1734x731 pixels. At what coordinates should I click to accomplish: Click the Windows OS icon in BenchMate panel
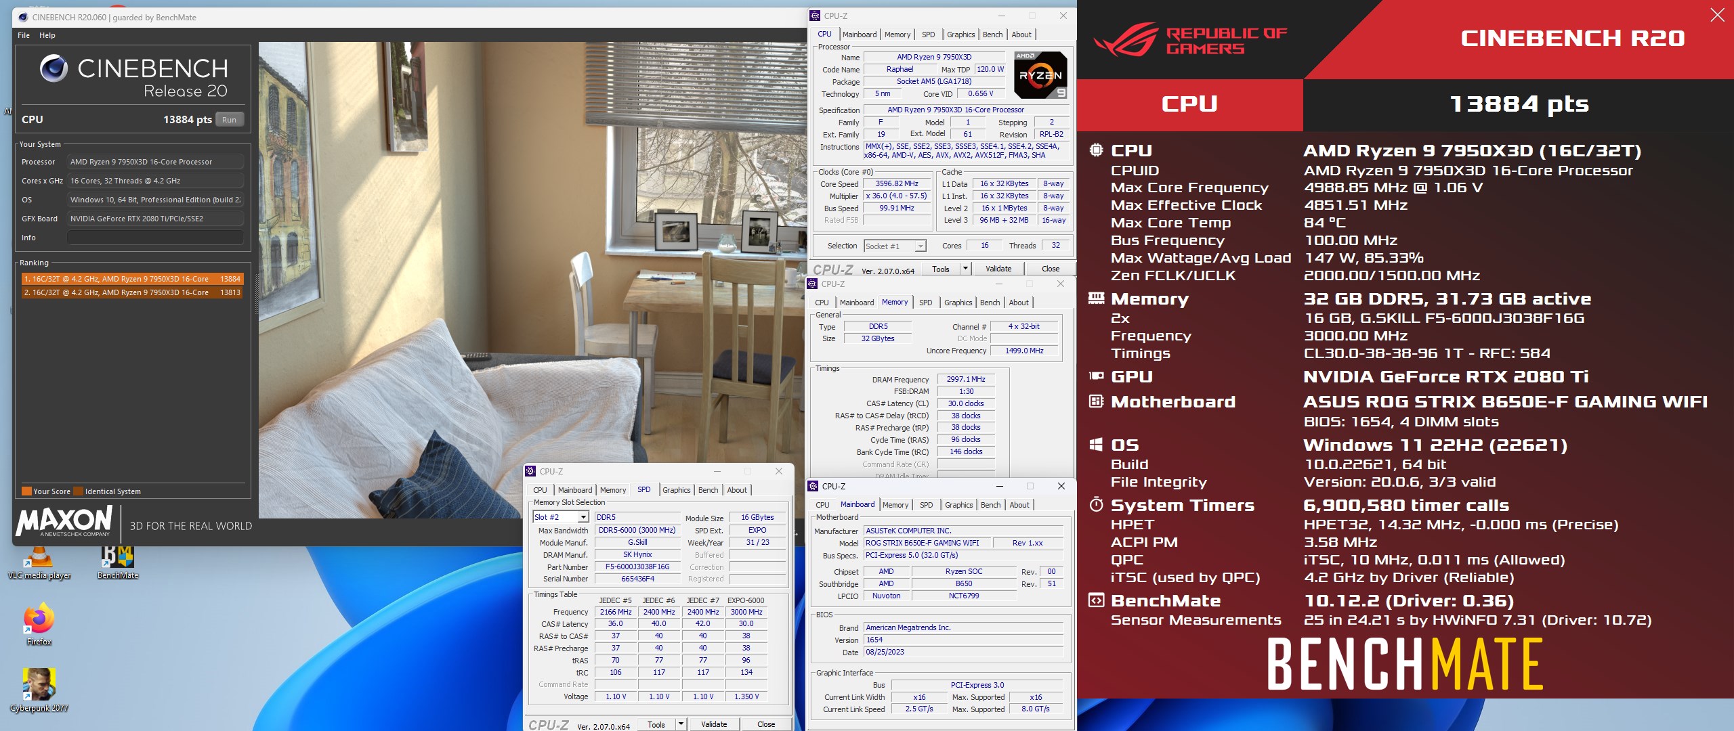1096,445
